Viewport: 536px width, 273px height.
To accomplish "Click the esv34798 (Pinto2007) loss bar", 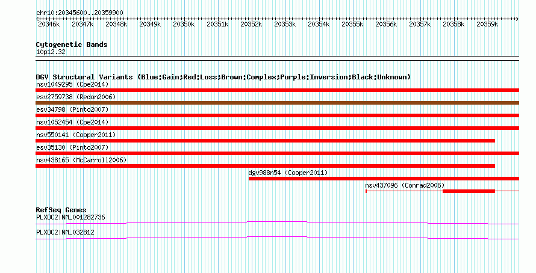I will pyautogui.click(x=277, y=115).
